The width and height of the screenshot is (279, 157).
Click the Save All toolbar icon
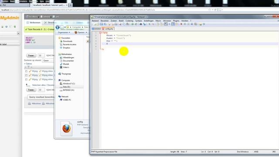105,24
